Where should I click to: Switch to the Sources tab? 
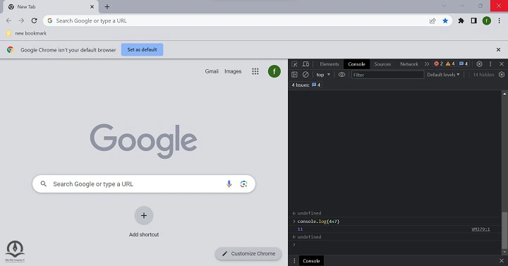pos(382,64)
